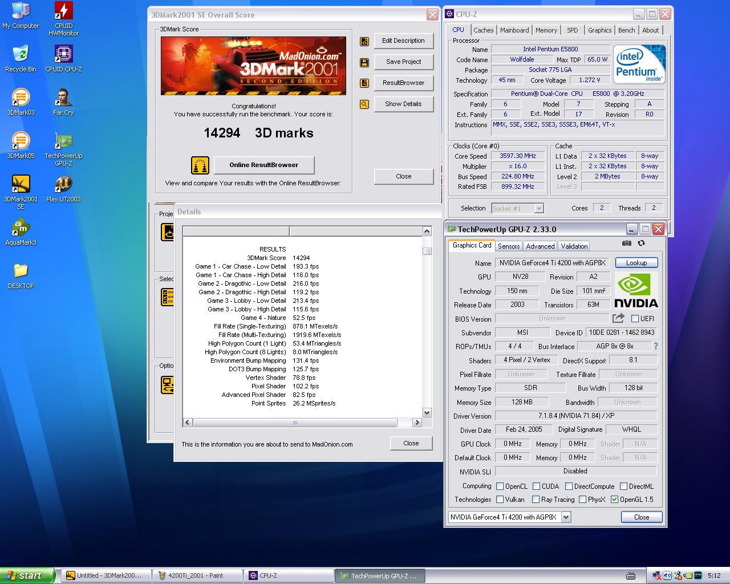
Task: Switch to the Bench tab in CPU-Z
Action: click(x=626, y=30)
